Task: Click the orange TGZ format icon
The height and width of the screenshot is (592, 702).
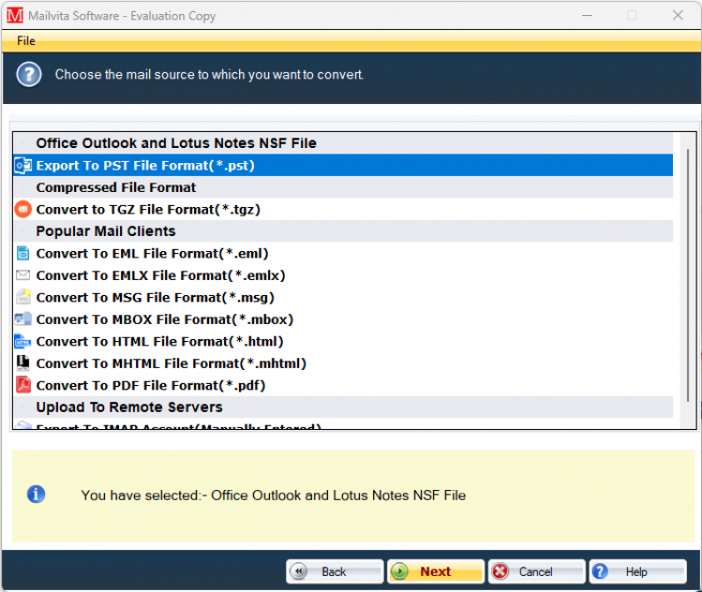Action: coord(22,209)
